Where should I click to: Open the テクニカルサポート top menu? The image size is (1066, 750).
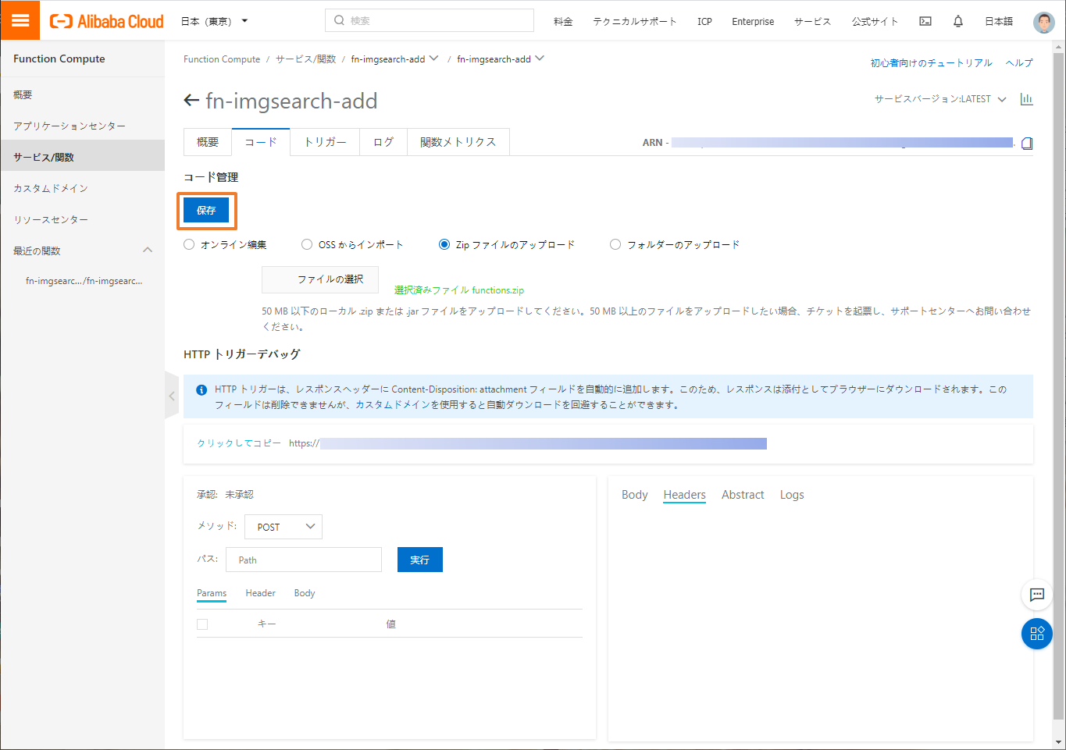click(x=634, y=22)
